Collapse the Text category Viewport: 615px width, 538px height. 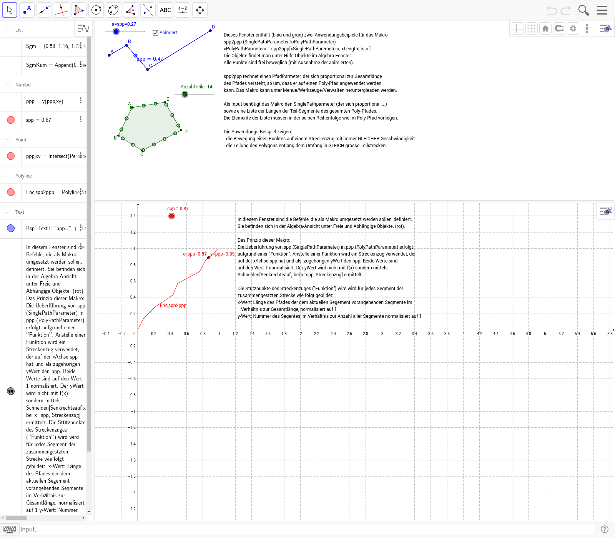coord(7,212)
